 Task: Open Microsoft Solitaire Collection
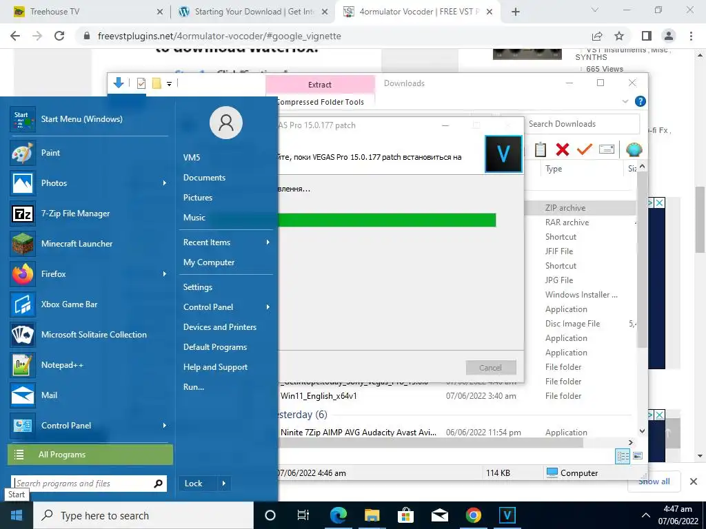pyautogui.click(x=88, y=335)
